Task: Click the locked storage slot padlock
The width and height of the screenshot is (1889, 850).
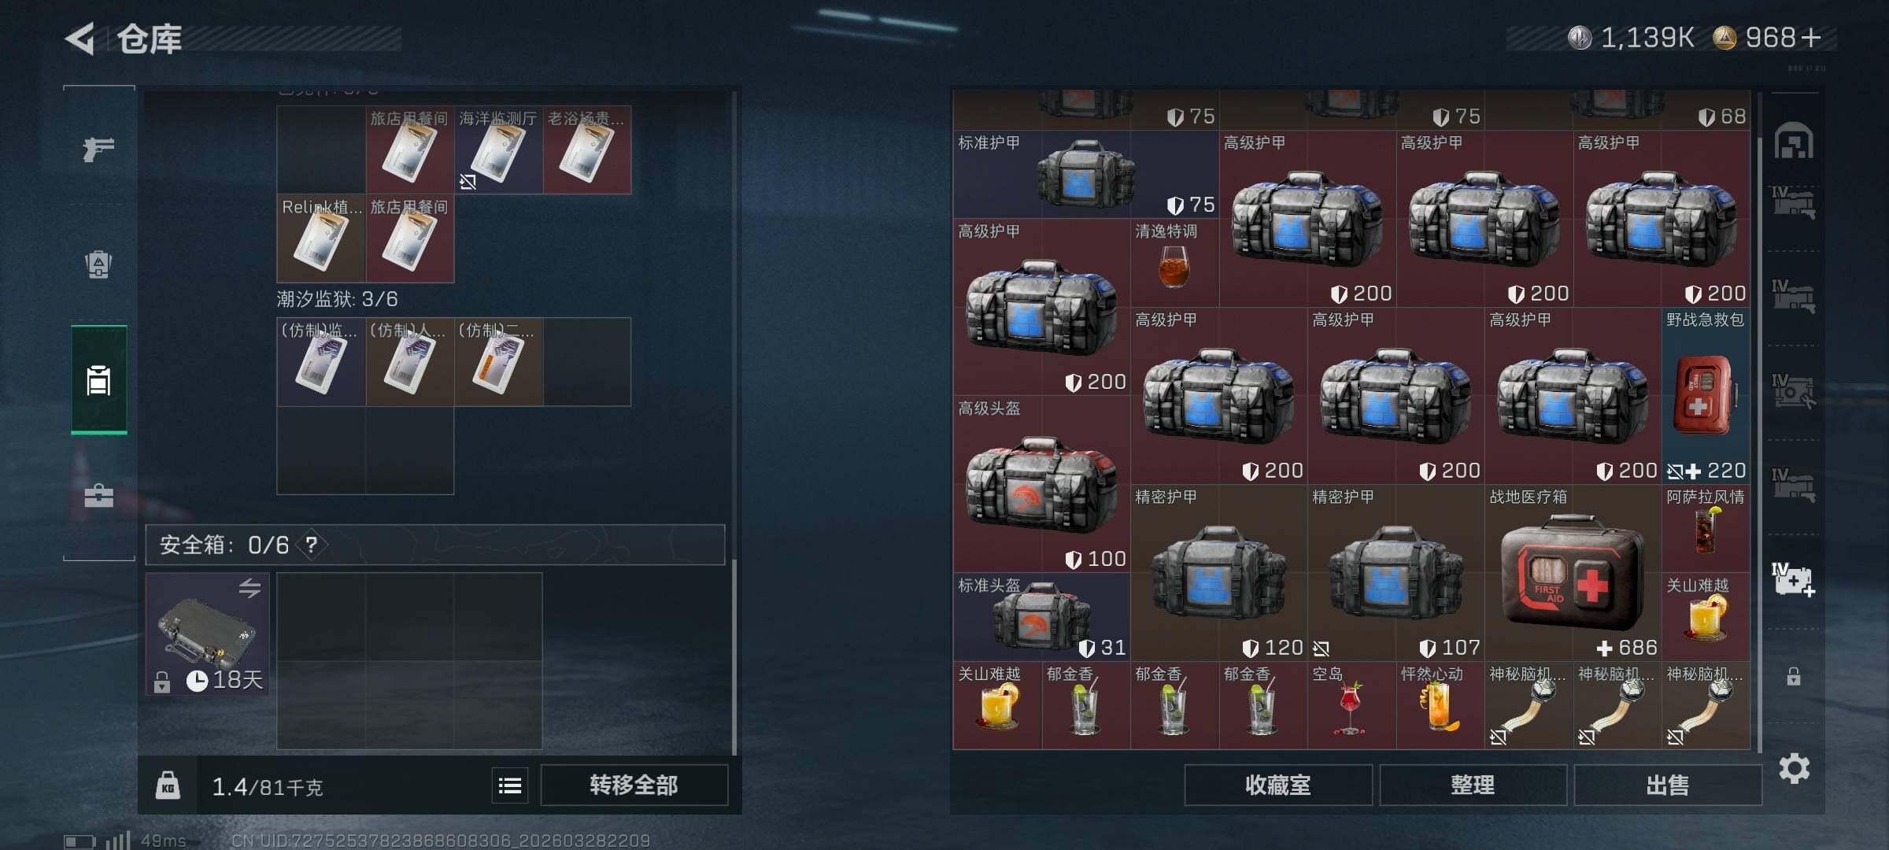Action: [x=1794, y=676]
